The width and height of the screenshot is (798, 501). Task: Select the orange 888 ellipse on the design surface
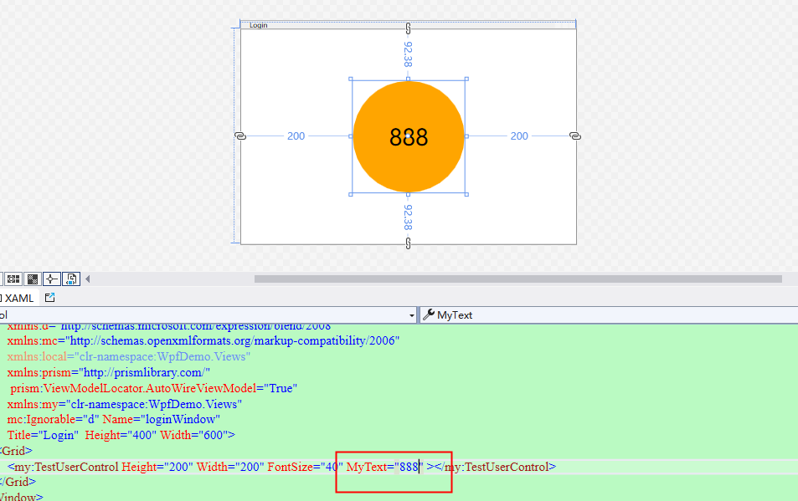(x=409, y=136)
